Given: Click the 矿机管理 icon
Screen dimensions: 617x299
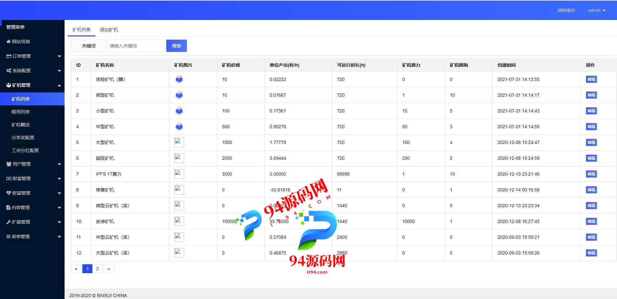Looking at the screenshot, I should click(9, 85).
